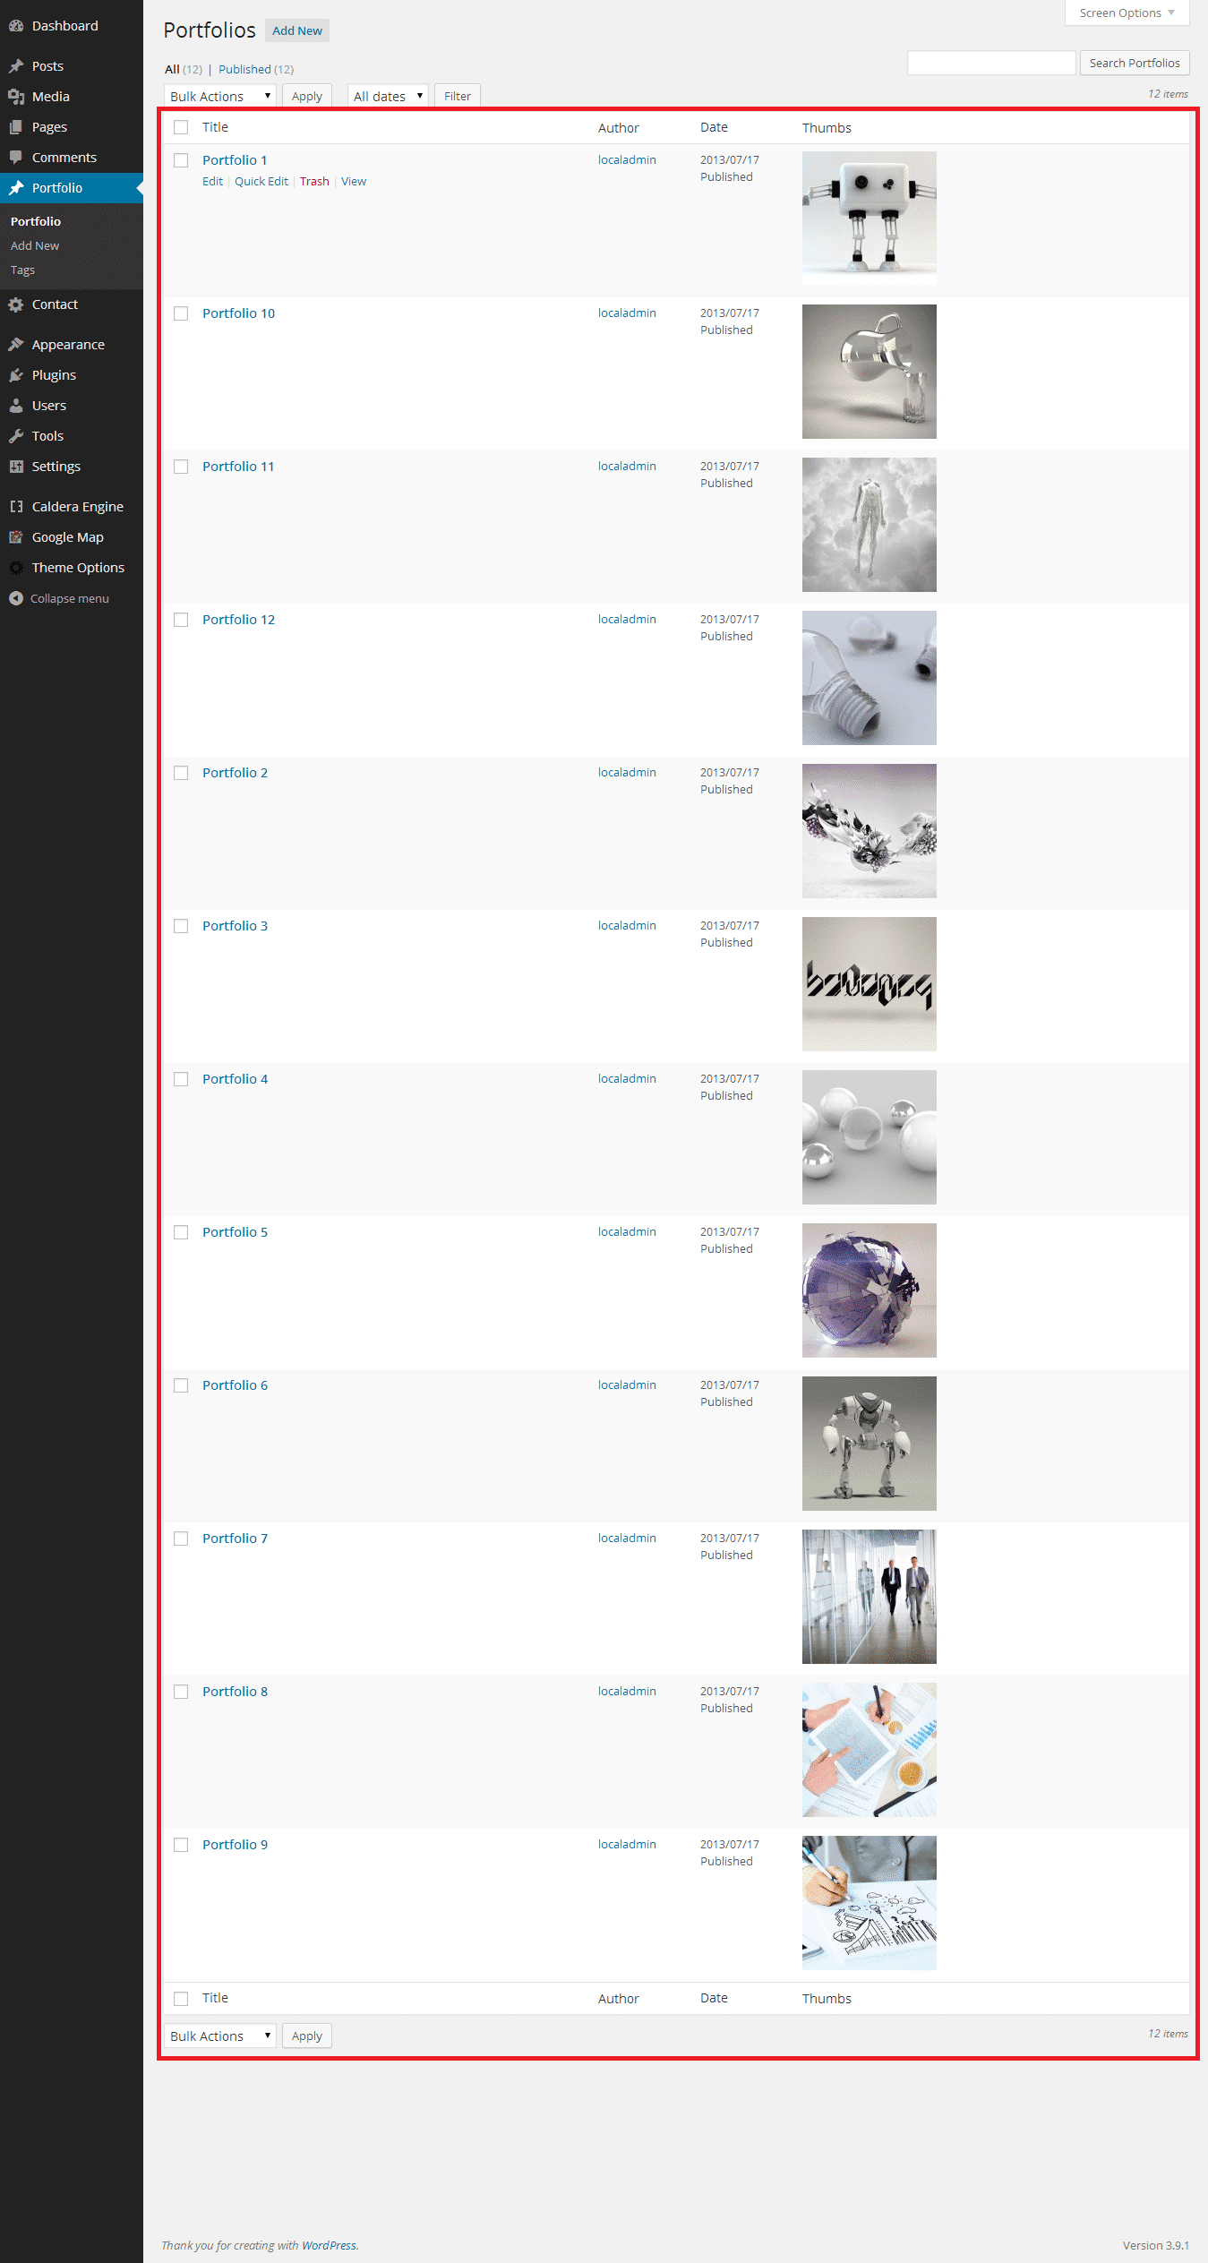Click View under Portfolio 1
This screenshot has height=2263, width=1208.
(x=354, y=181)
